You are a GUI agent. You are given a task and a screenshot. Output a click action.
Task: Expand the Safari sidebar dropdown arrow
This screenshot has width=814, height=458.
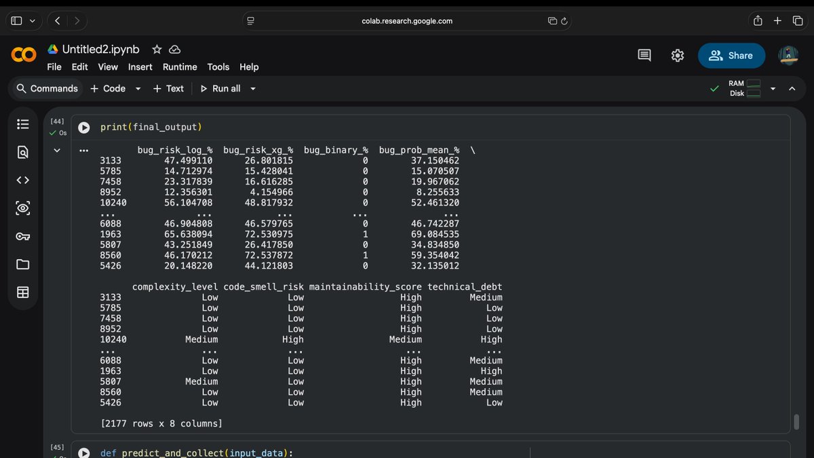(32, 21)
